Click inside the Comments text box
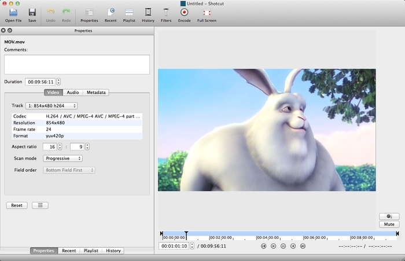 [x=77, y=64]
